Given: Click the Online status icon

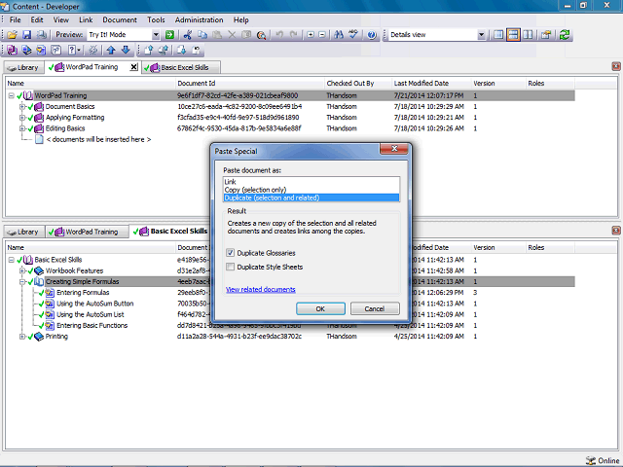Looking at the screenshot, I should [x=591, y=460].
